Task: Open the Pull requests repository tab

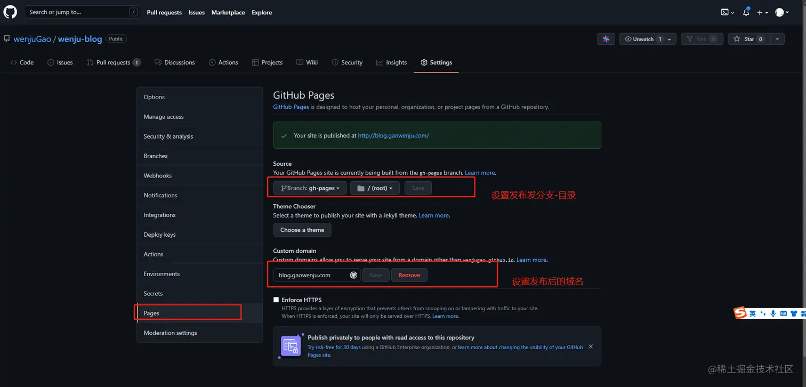Action: coord(114,62)
